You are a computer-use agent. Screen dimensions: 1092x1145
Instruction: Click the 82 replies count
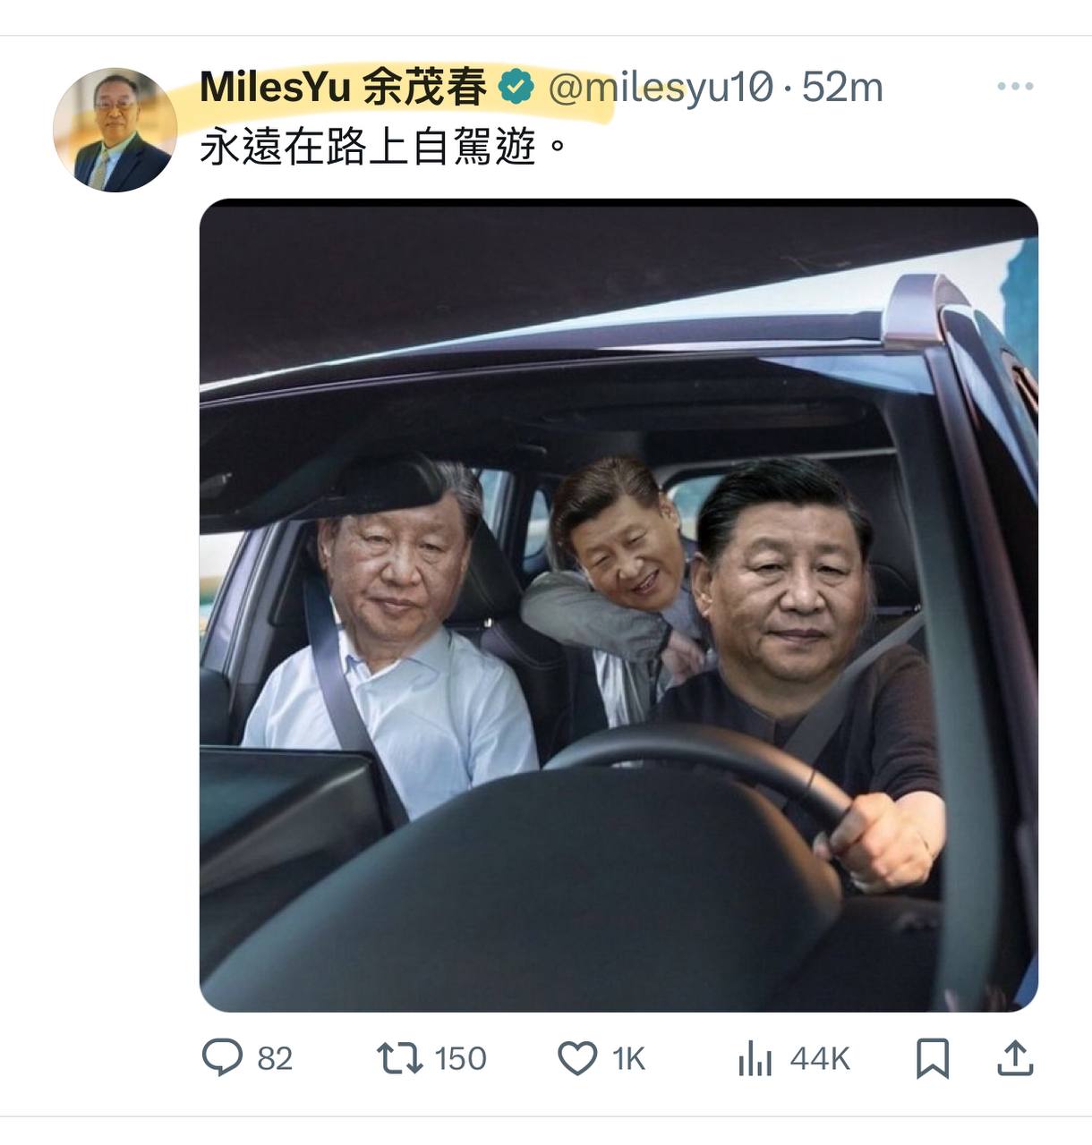(275, 1059)
